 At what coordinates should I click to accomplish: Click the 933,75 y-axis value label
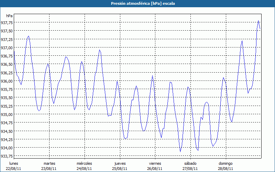pyautogui.click(x=7, y=156)
